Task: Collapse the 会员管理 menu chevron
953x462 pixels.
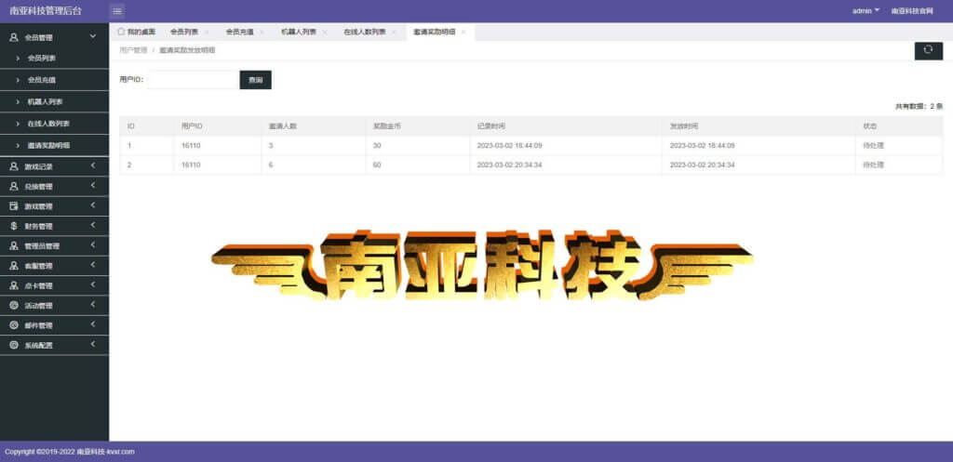Action: pos(93,36)
